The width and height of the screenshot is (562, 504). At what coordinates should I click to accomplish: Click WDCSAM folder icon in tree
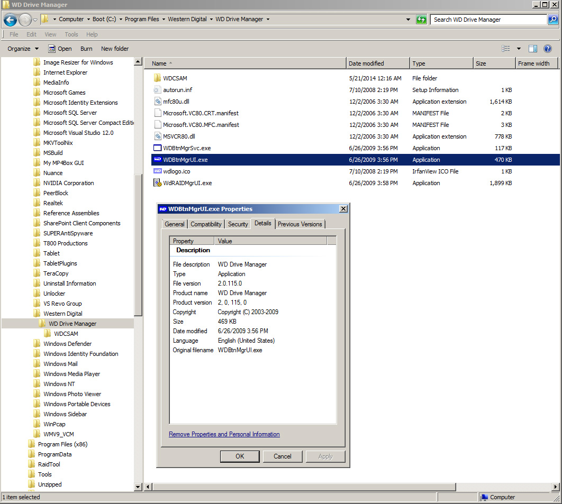click(47, 334)
